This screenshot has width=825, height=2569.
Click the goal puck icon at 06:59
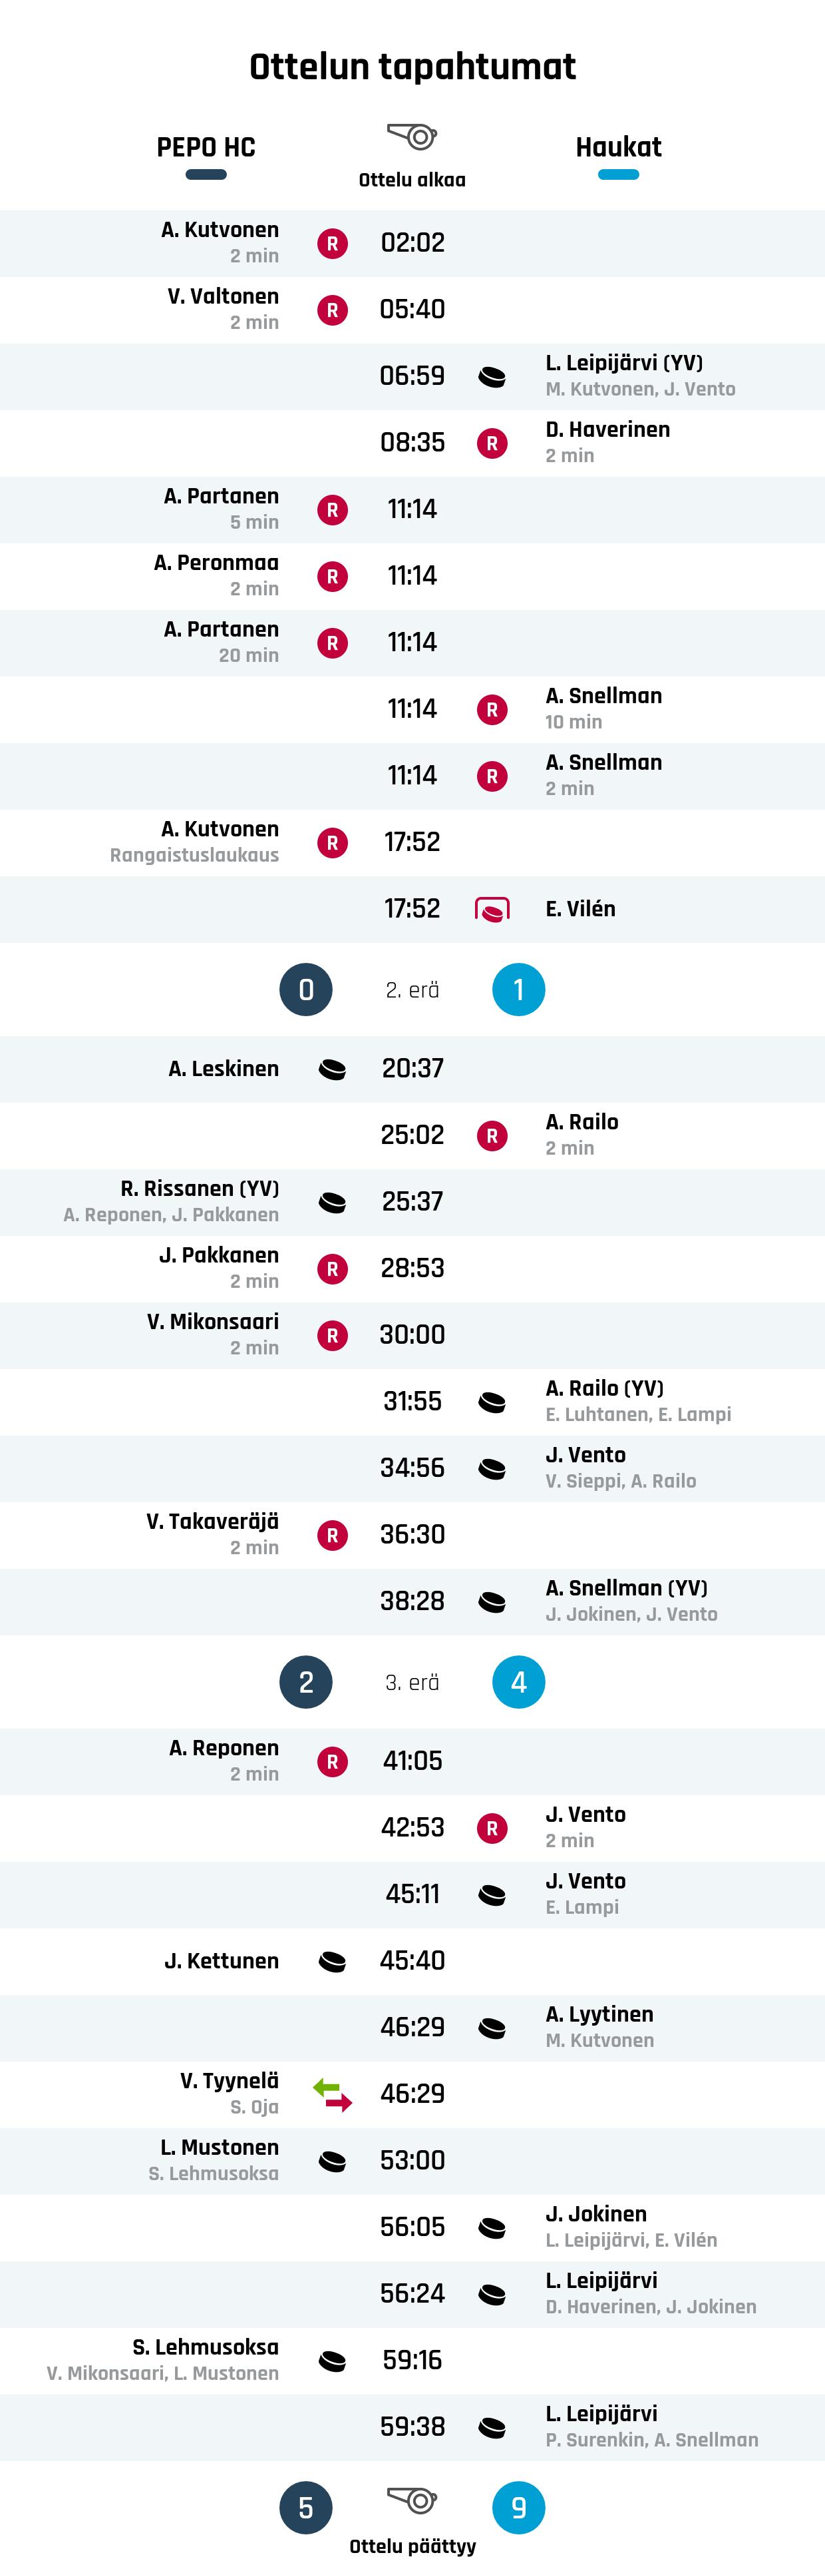click(x=492, y=377)
